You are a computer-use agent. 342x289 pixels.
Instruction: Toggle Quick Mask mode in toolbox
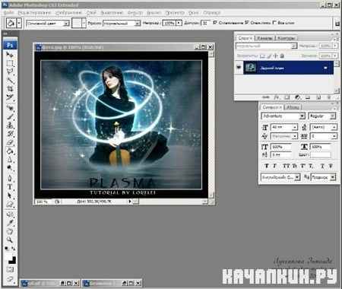coord(10,269)
